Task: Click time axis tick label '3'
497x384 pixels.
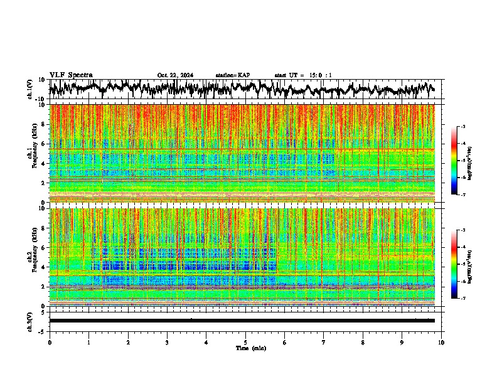Action: 167,343
